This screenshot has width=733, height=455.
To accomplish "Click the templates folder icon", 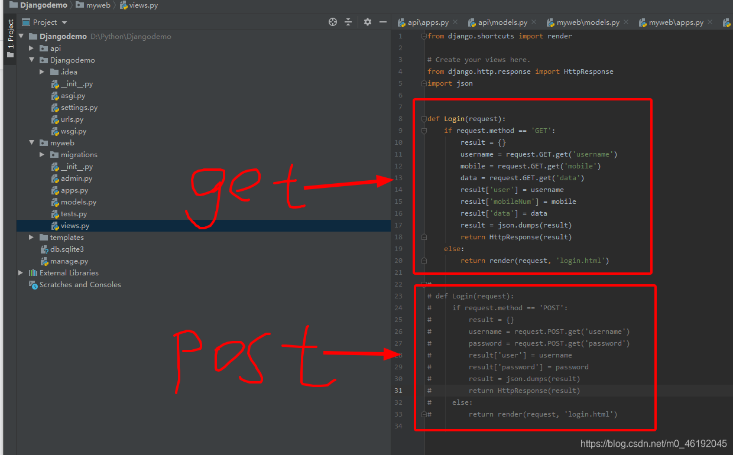I will pos(44,238).
